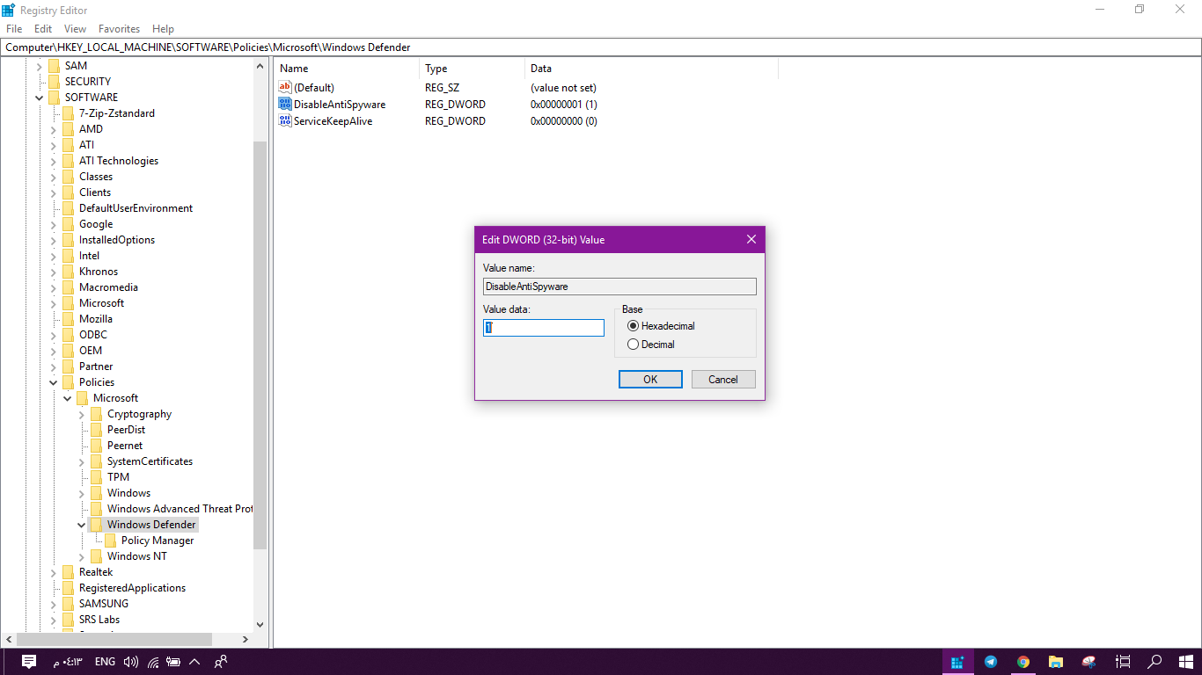Expand the SystemCertificates key
This screenshot has width=1202, height=675.
pyautogui.click(x=81, y=461)
